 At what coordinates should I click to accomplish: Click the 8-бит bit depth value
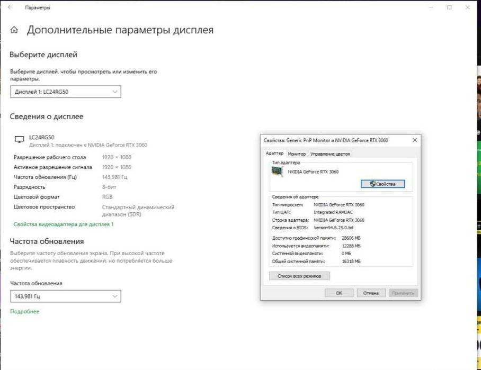109,187
